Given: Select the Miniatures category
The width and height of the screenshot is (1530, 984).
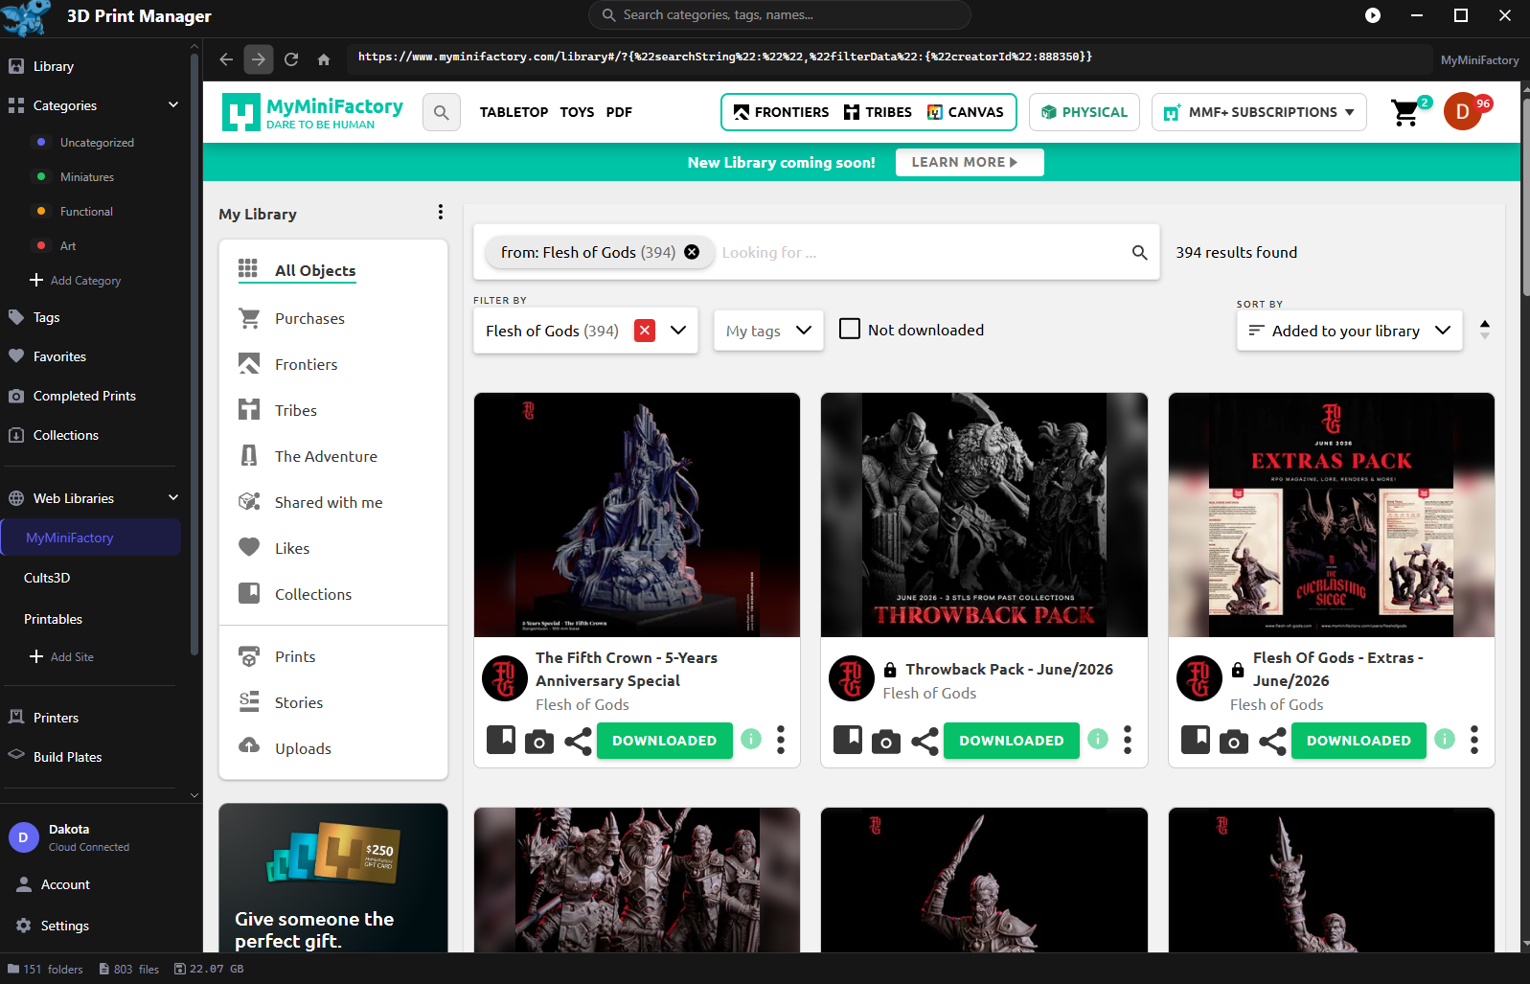Looking at the screenshot, I should tap(87, 177).
